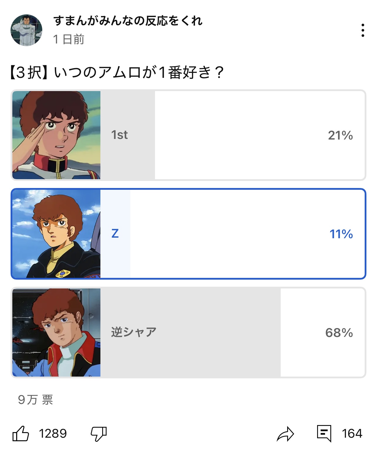Click the 68% result on 逆シャア option
Viewport: 377px width, 460px height.
coord(339,333)
